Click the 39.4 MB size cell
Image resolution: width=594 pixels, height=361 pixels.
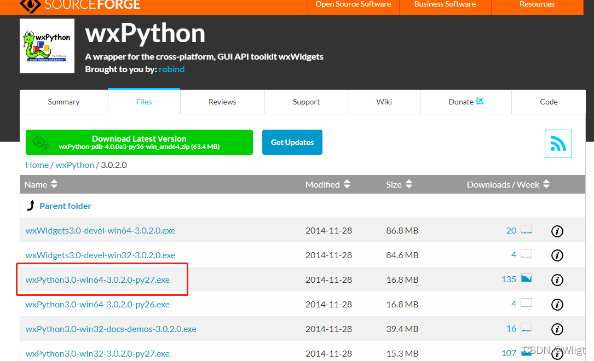pos(402,329)
